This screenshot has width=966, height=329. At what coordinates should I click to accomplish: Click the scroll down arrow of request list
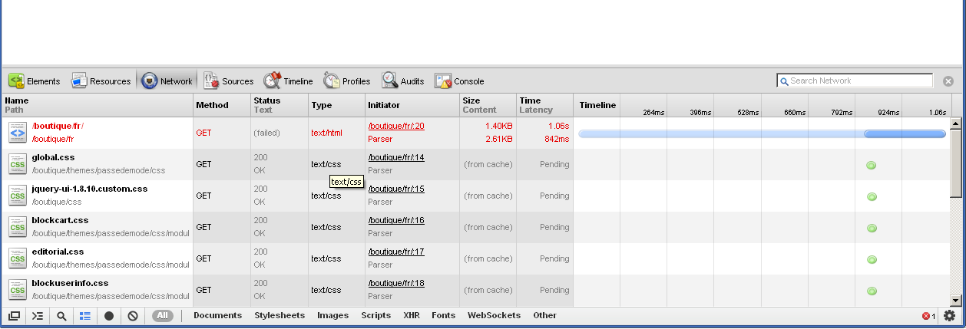(x=956, y=301)
